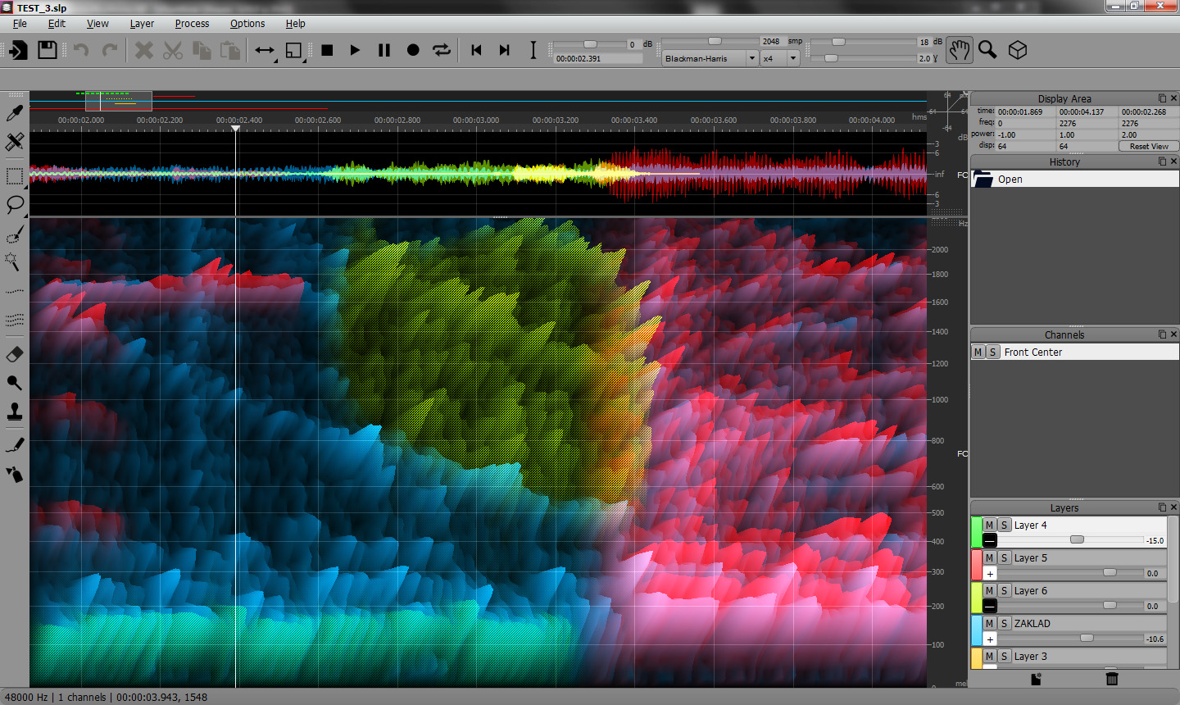Image resolution: width=1180 pixels, height=705 pixels.
Task: Select the brush selection tool
Action: [15, 236]
